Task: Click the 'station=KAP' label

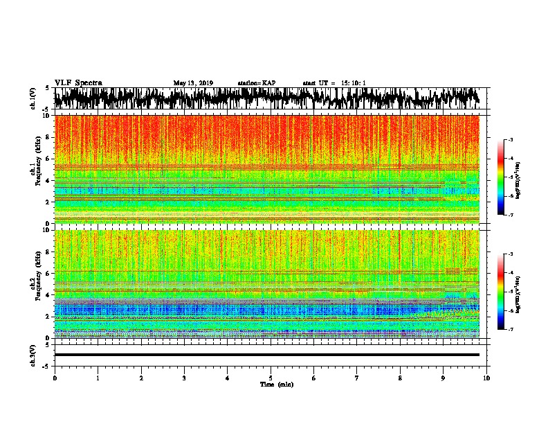Action: pos(257,83)
